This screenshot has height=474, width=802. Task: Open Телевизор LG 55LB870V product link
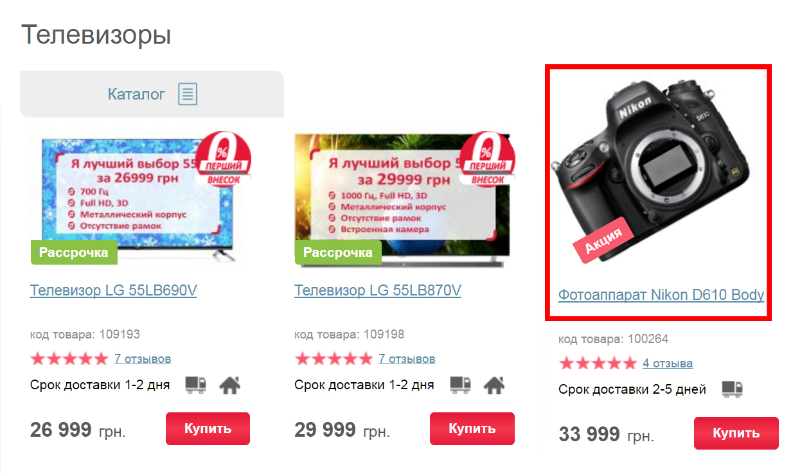(378, 291)
